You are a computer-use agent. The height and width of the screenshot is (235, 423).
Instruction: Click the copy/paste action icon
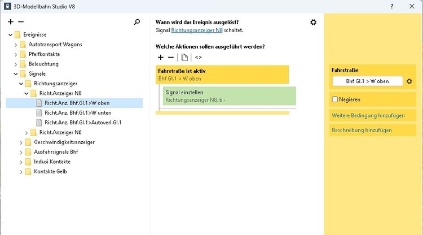click(x=184, y=57)
